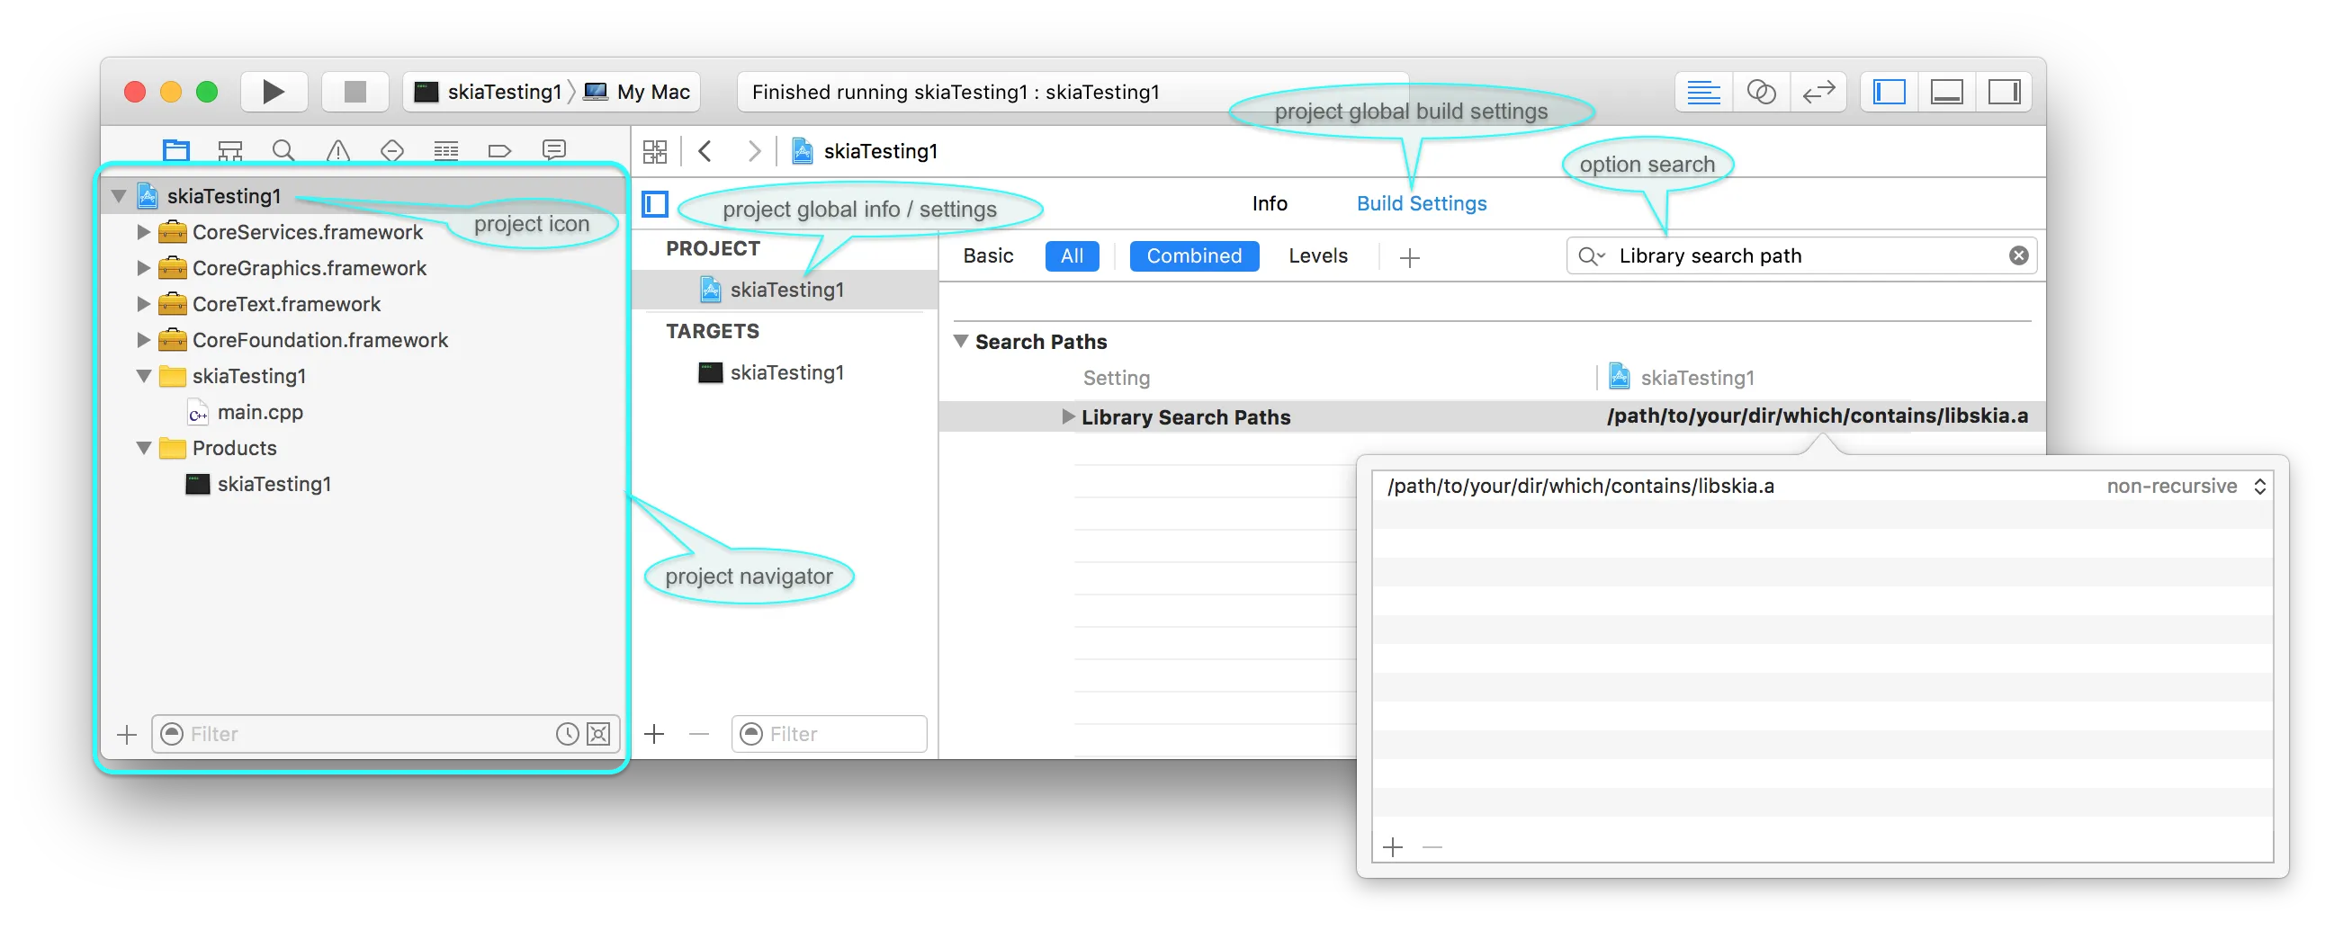Image resolution: width=2343 pixels, height=939 pixels.
Task: Select the Combined view
Action: [1194, 256]
